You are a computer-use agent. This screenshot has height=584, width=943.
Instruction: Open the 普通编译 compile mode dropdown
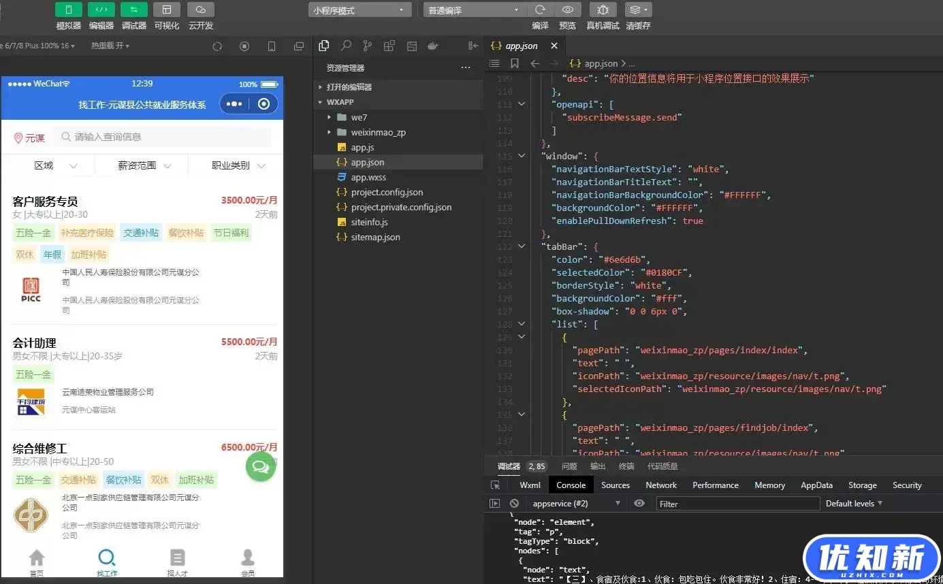[x=473, y=10]
